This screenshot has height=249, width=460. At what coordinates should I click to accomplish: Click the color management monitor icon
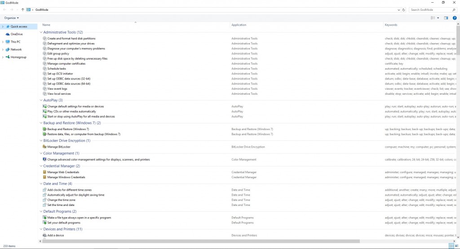(44, 159)
